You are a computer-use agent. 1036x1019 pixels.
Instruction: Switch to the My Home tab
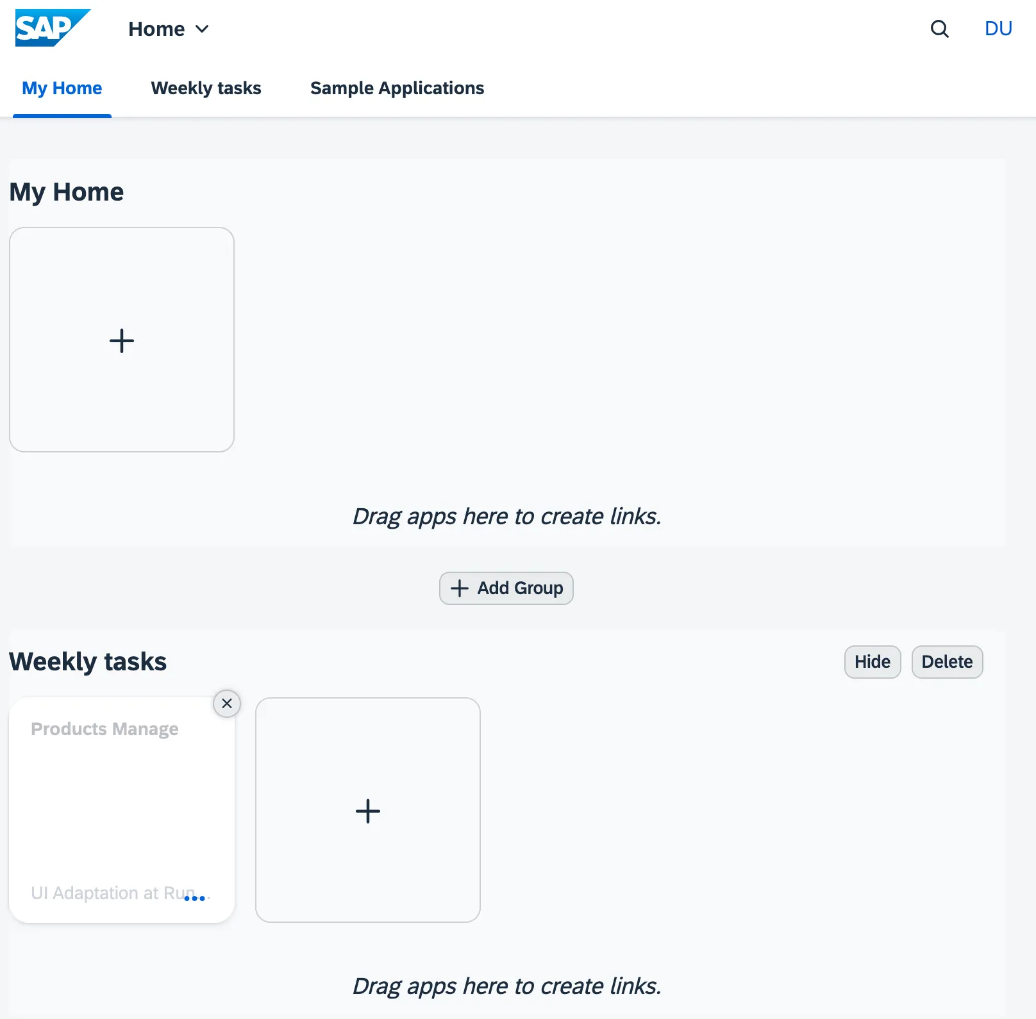[62, 88]
